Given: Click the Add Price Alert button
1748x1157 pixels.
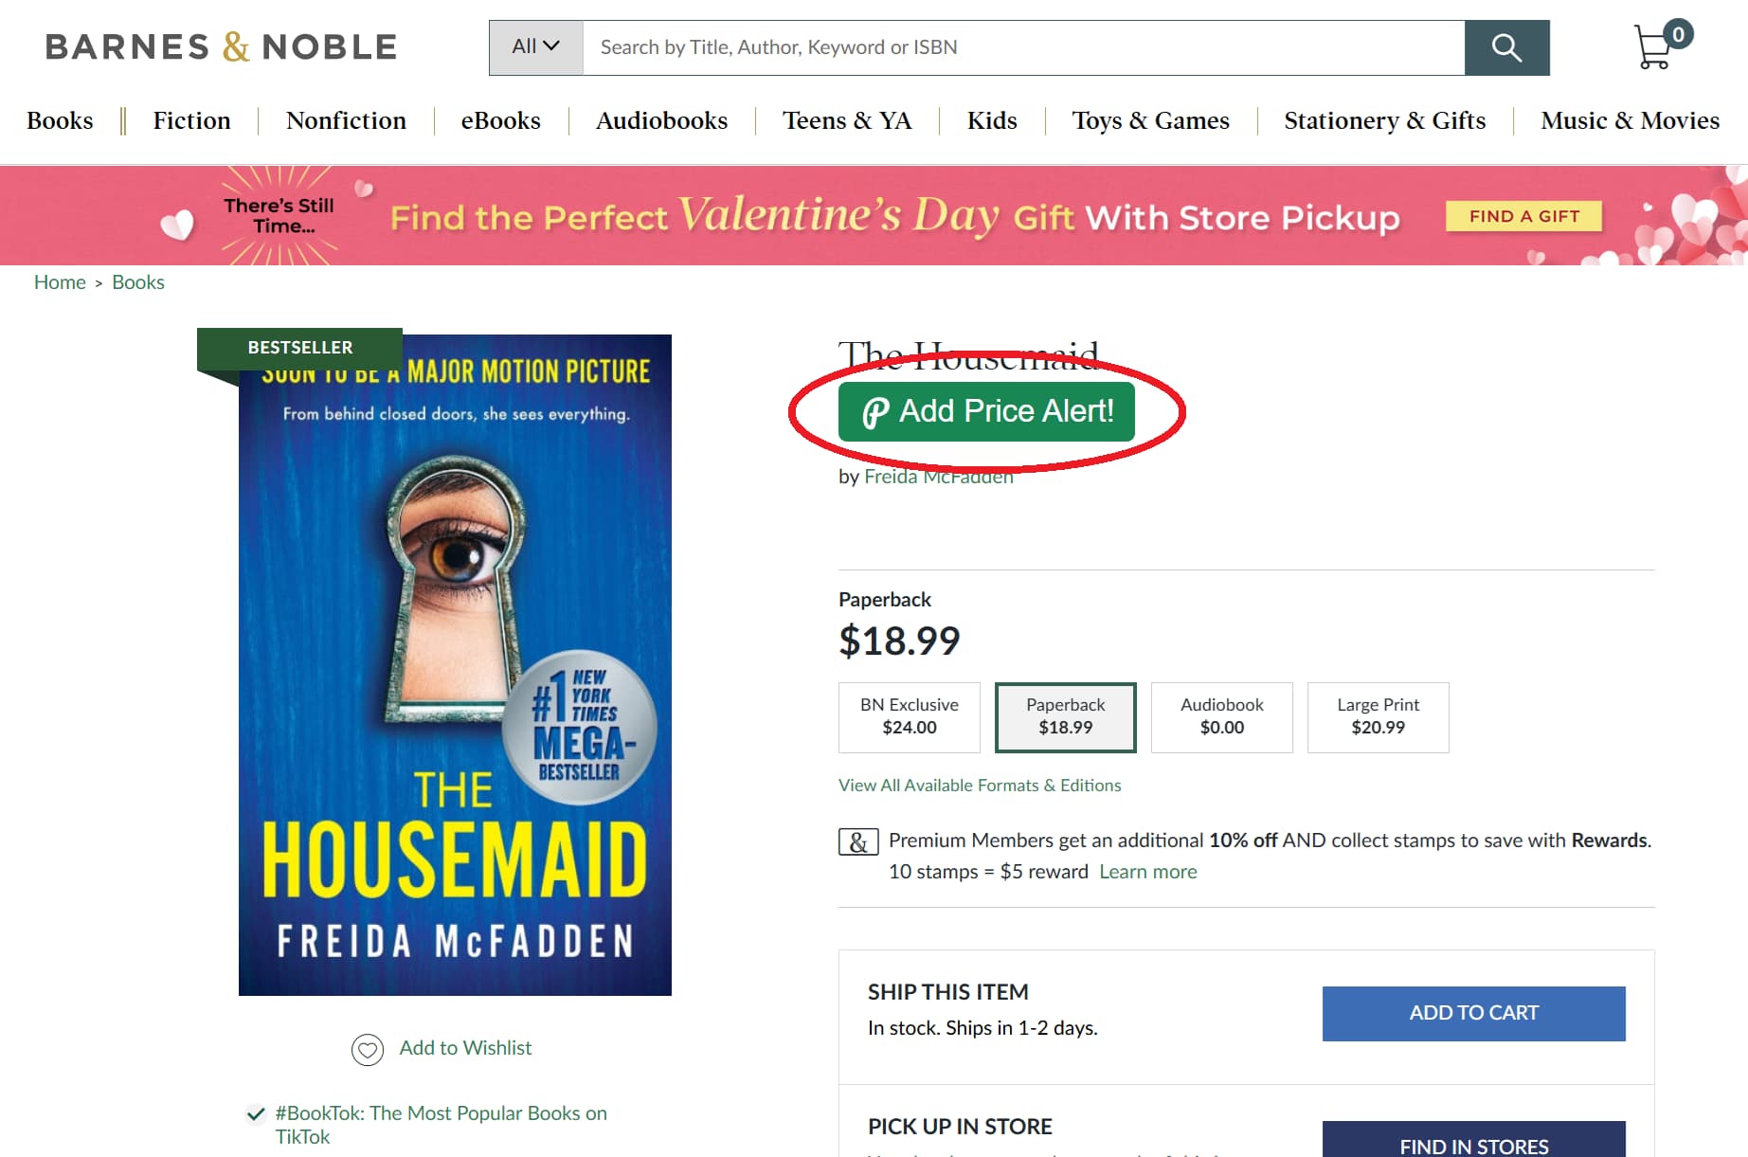Looking at the screenshot, I should (x=985, y=411).
